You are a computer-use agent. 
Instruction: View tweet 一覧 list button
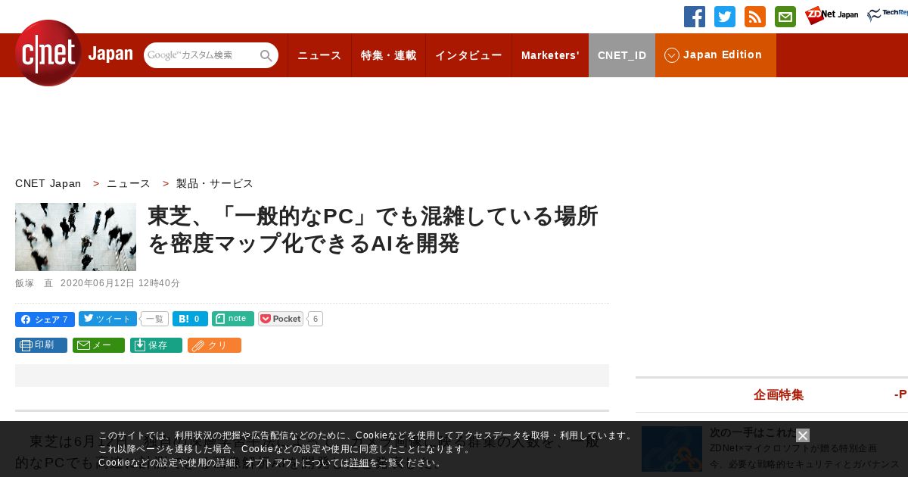(x=154, y=319)
